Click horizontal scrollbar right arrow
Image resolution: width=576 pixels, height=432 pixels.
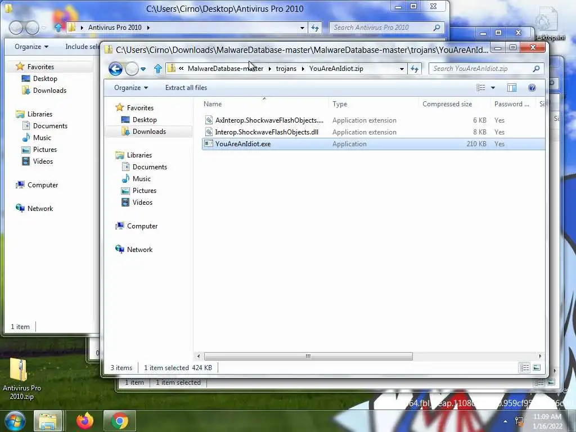(540, 356)
